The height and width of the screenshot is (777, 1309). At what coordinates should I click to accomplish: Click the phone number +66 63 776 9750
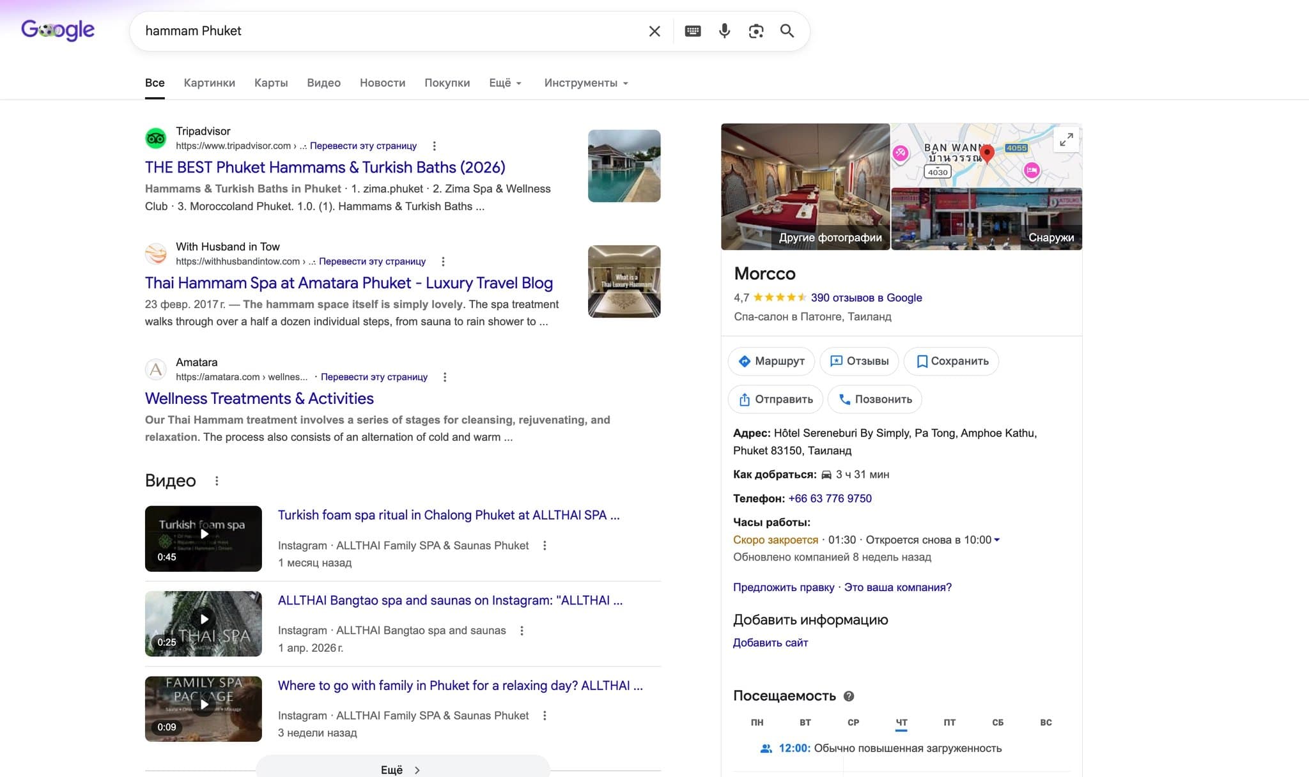click(830, 498)
